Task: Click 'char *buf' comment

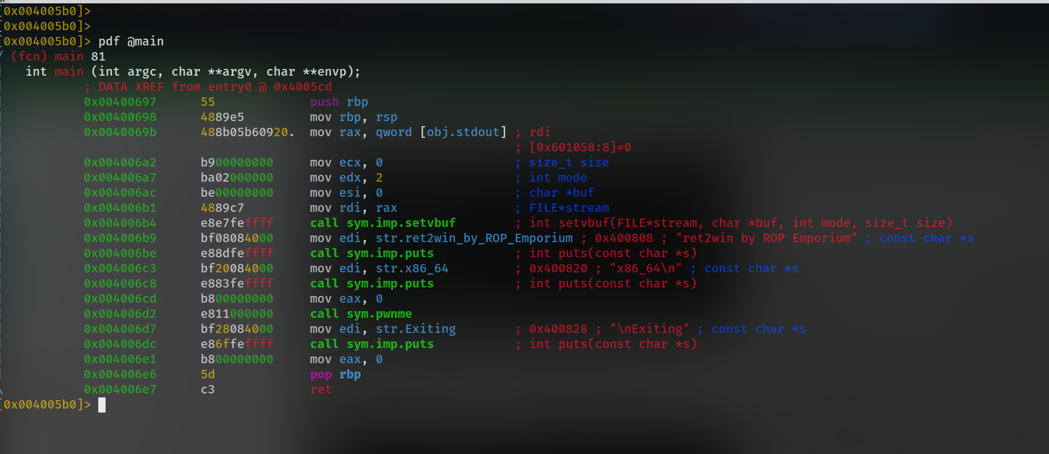Action: click(x=562, y=193)
